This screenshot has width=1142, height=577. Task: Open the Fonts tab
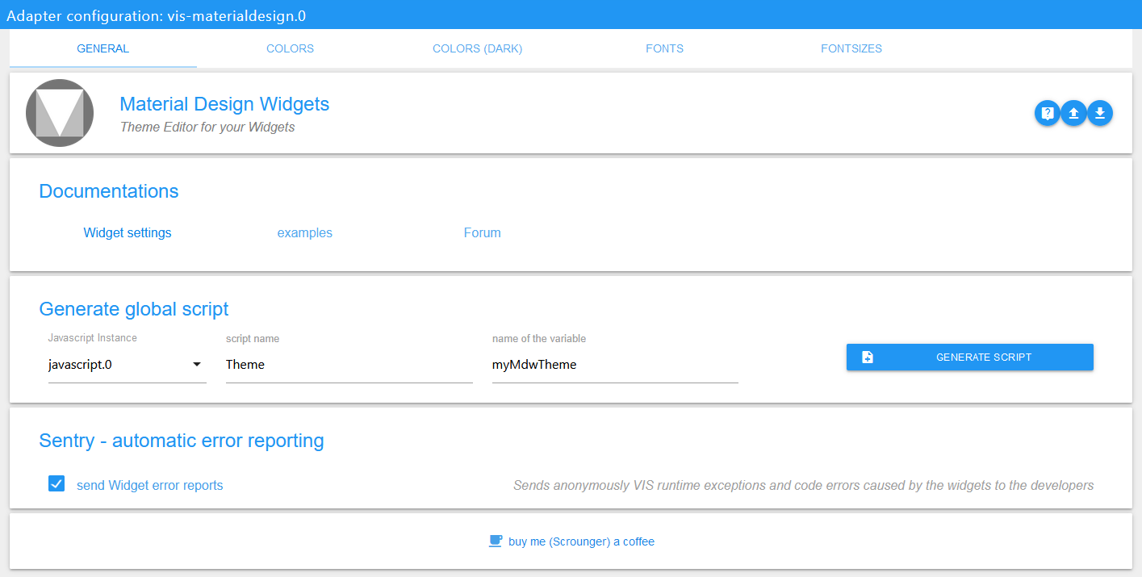665,48
